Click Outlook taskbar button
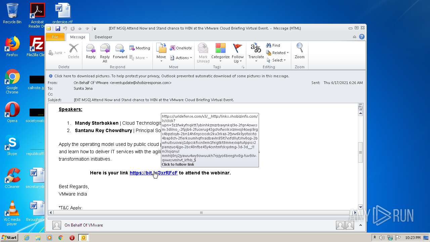The height and width of the screenshot is (242, 430). (x=83, y=238)
